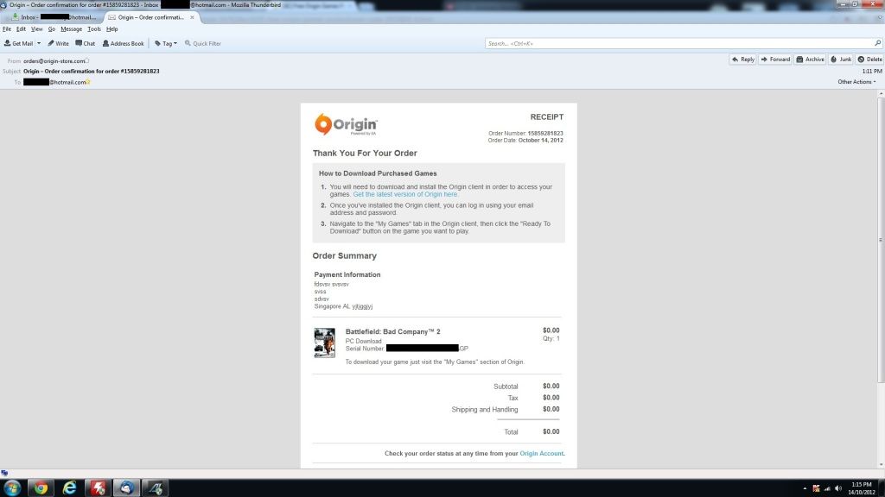
Task: Forward this order confirmation email
Action: 775,60
